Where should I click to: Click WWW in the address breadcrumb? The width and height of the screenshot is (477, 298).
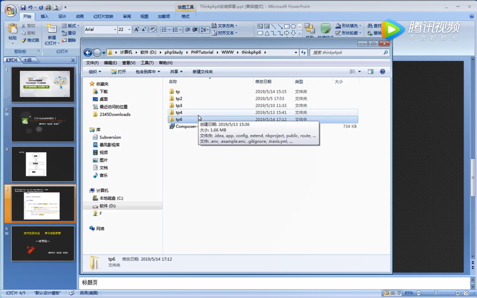coord(227,52)
